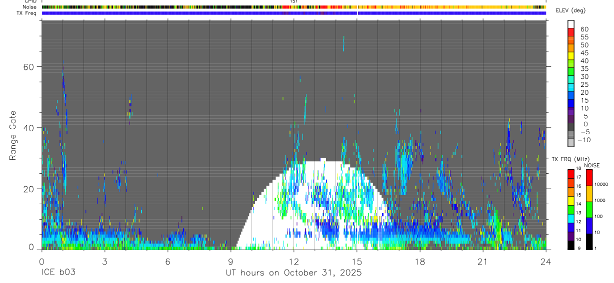Click the 3 tick on UT hours axis

point(104,262)
